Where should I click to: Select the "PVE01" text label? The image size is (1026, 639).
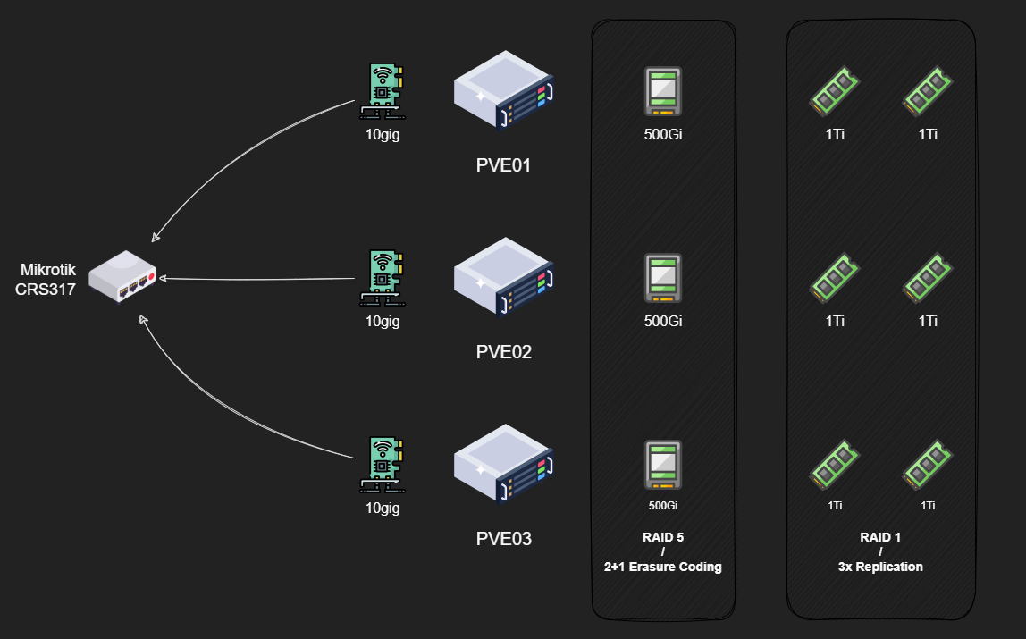[x=503, y=165]
